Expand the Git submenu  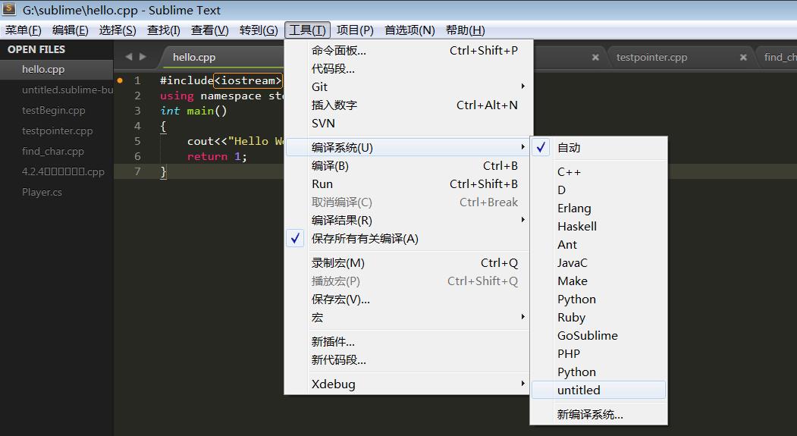(409, 87)
